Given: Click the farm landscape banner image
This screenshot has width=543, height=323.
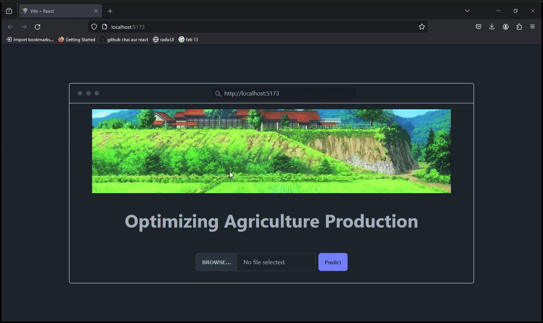Looking at the screenshot, I should pyautogui.click(x=271, y=151).
